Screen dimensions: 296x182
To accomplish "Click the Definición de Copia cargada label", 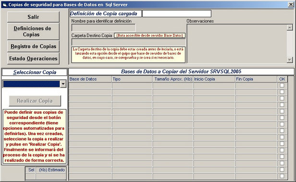I will (x=105, y=13).
